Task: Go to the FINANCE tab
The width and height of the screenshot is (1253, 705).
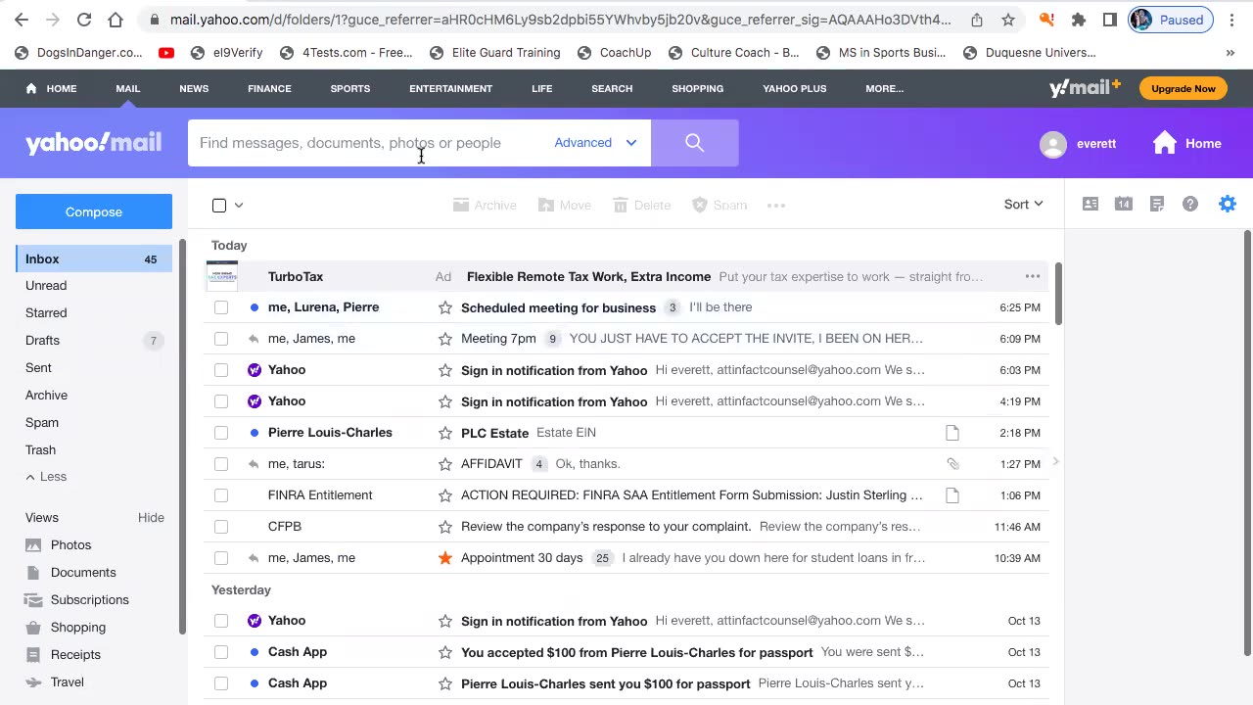Action: [269, 88]
